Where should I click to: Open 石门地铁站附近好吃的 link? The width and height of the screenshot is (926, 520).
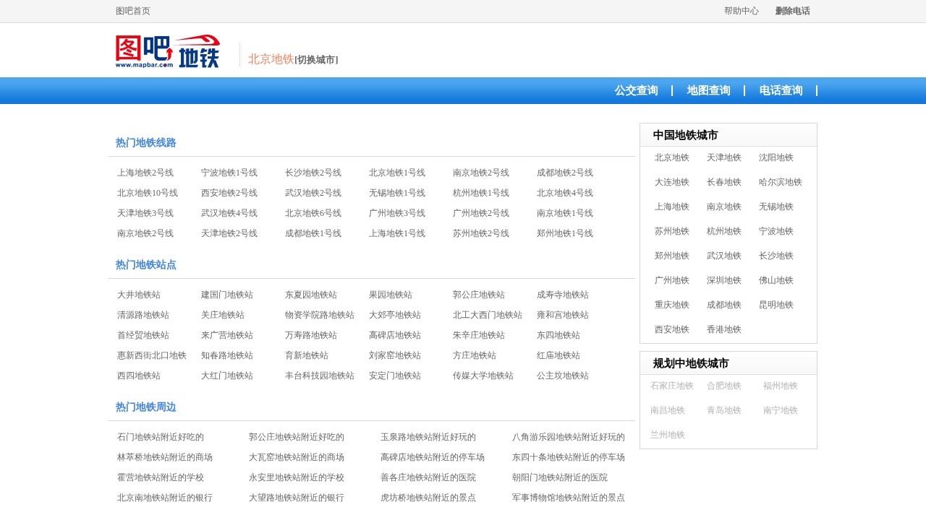coord(161,437)
